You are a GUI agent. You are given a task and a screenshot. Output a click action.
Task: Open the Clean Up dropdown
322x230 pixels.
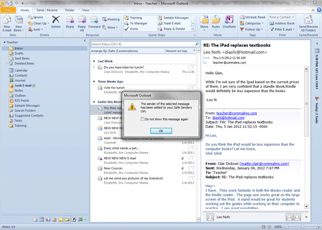(x=39, y=23)
